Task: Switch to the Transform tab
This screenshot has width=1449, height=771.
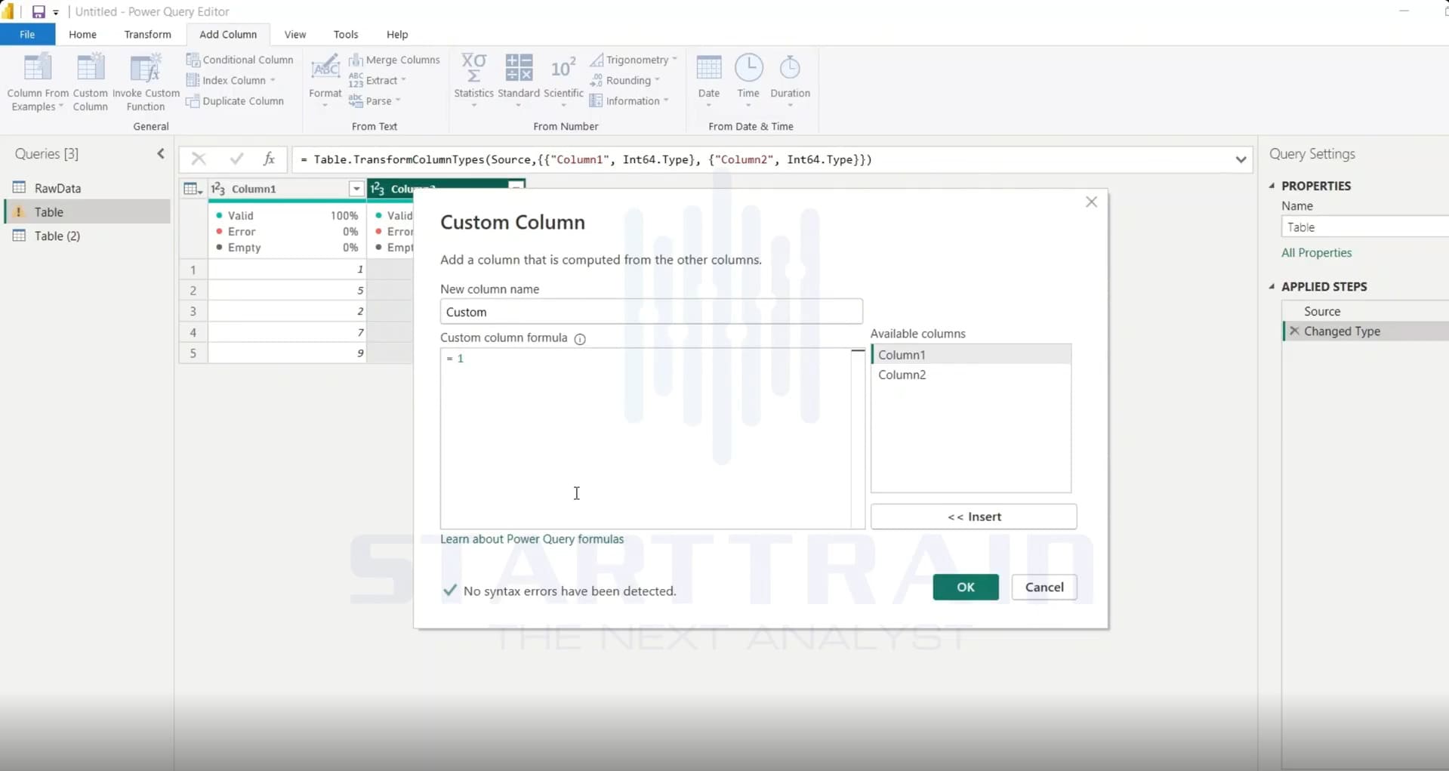Action: point(147,34)
